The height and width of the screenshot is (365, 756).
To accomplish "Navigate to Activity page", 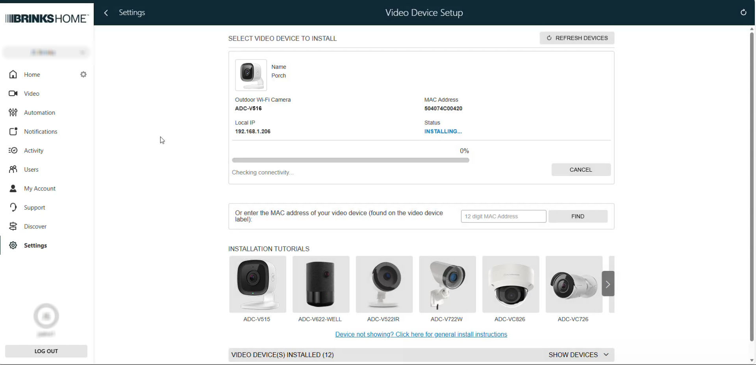I will point(33,150).
